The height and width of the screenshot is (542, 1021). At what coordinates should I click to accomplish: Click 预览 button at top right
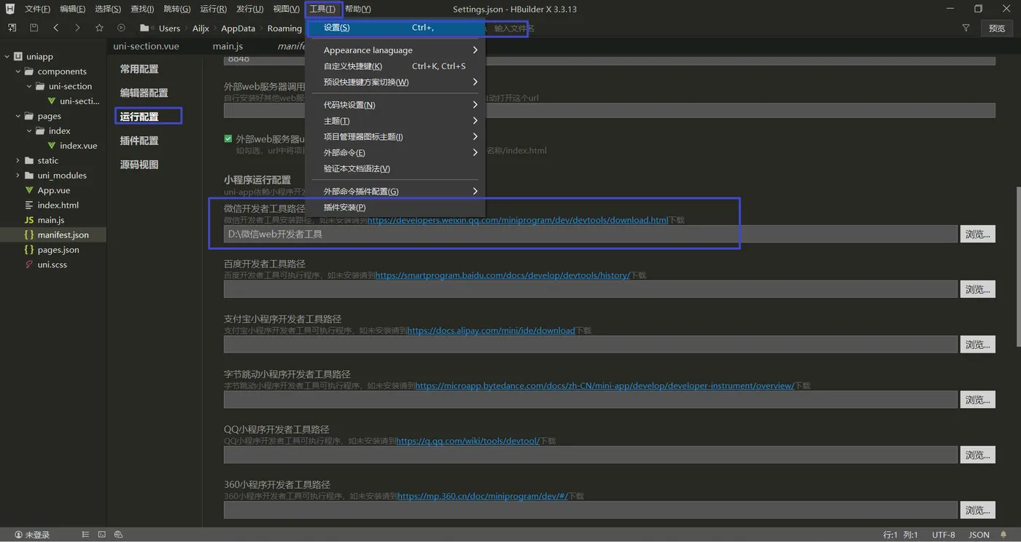[997, 28]
